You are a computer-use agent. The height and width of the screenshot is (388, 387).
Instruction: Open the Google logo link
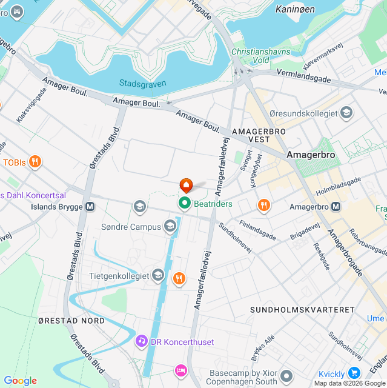coord(21,380)
